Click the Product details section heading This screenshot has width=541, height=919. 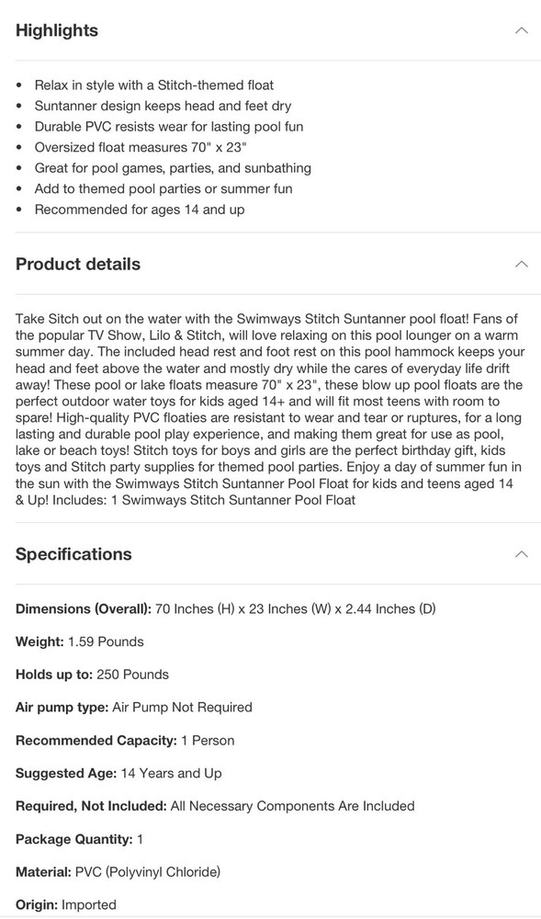click(x=78, y=264)
